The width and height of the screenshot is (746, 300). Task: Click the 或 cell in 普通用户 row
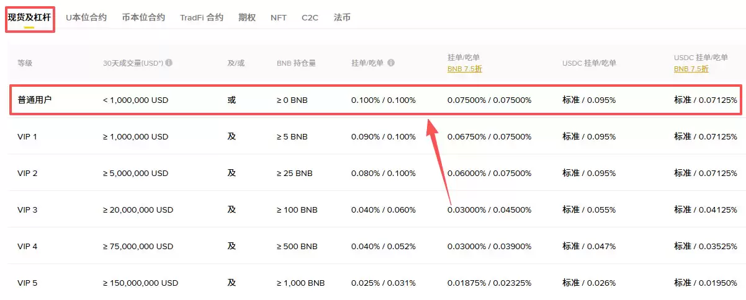coord(231,99)
